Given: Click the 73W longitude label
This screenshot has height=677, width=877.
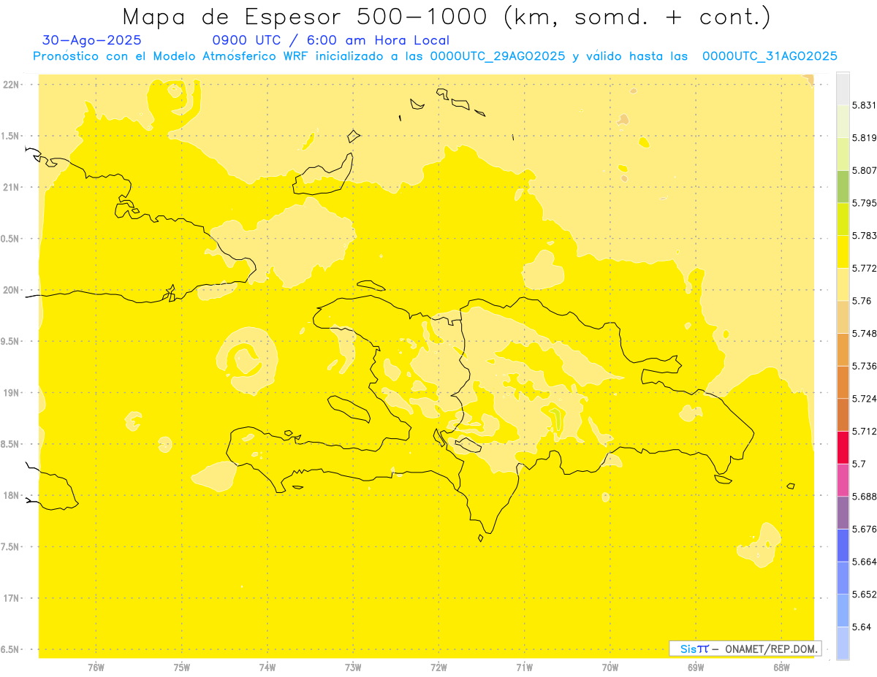Looking at the screenshot, I should coord(353,668).
